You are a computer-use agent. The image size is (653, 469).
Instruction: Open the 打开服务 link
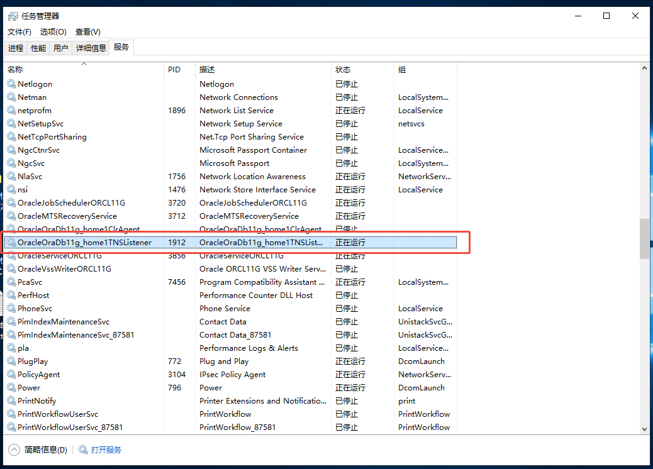click(x=106, y=450)
